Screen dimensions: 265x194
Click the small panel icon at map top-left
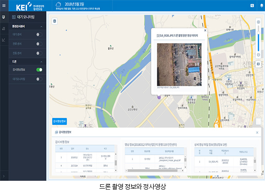point(54,21)
